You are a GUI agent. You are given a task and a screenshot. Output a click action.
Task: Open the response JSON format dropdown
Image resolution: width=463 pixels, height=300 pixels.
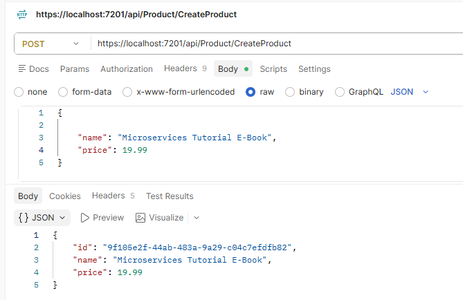[x=42, y=218]
